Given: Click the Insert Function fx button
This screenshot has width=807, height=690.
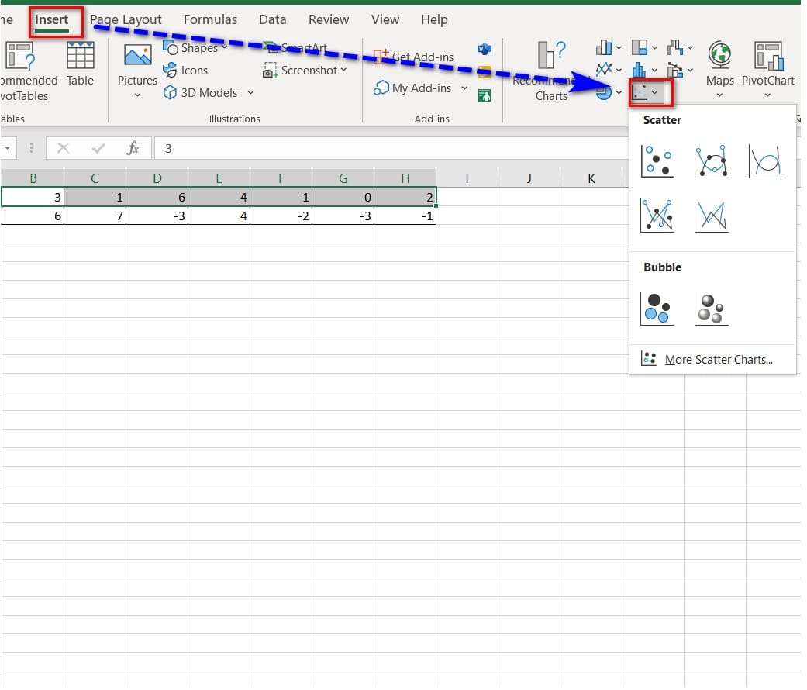Looking at the screenshot, I should (133, 148).
